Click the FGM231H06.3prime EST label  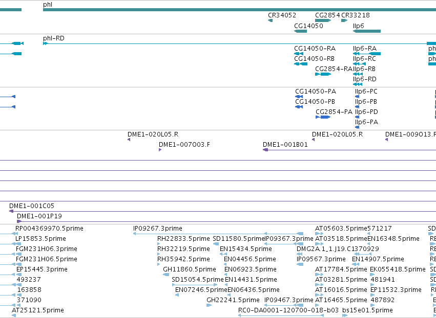click(47, 249)
